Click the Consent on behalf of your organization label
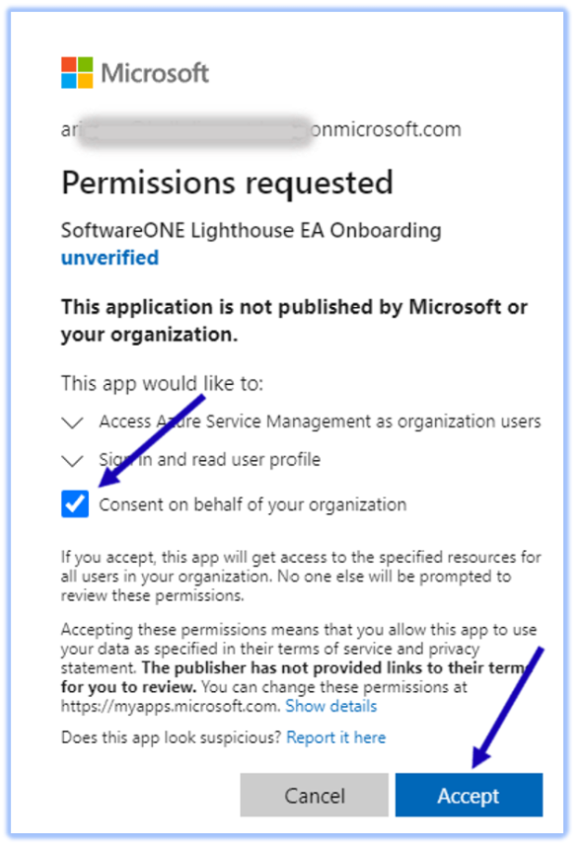This screenshot has height=846, width=577. click(x=252, y=505)
